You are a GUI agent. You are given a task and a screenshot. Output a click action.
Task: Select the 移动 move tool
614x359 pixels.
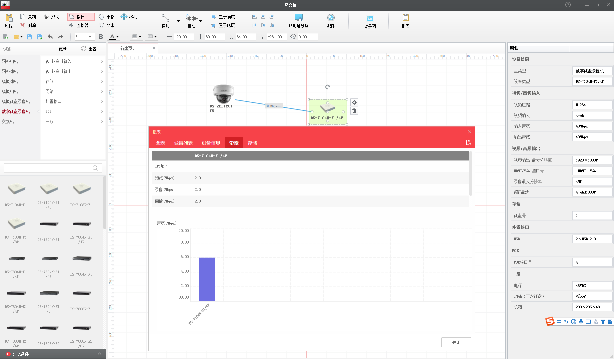(x=129, y=17)
